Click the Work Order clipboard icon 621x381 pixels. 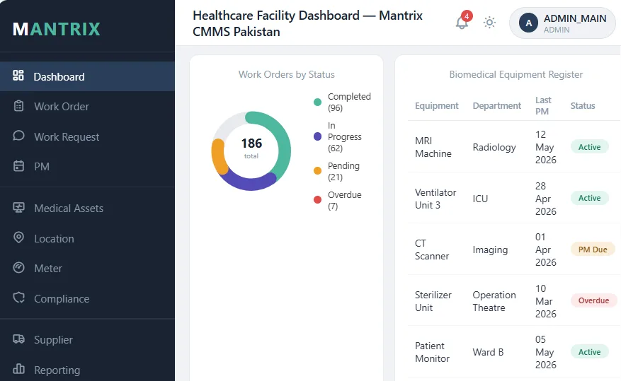tap(18, 106)
